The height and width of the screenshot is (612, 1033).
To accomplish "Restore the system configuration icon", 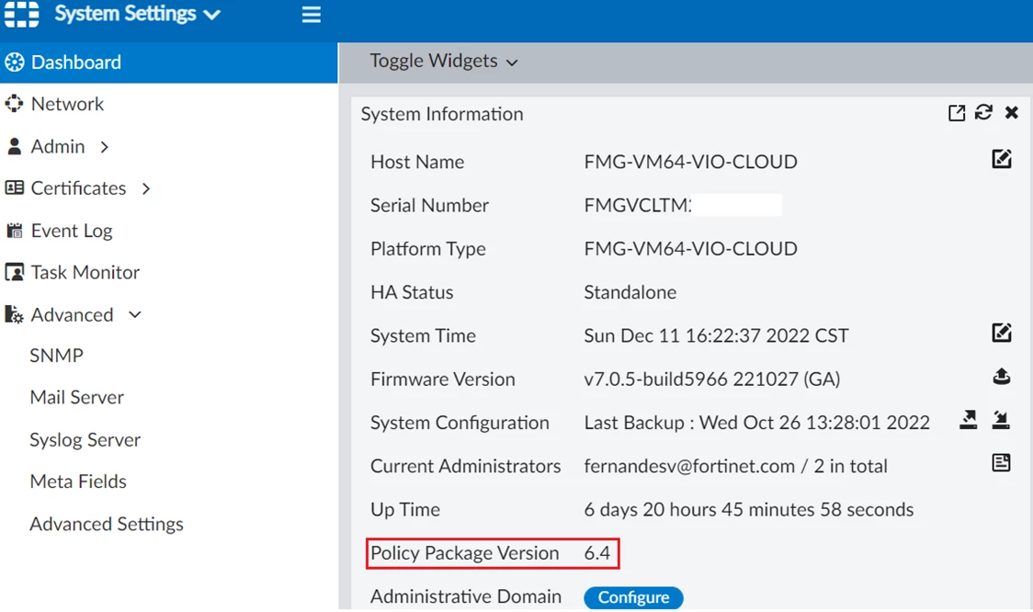I will pyautogui.click(x=1001, y=420).
